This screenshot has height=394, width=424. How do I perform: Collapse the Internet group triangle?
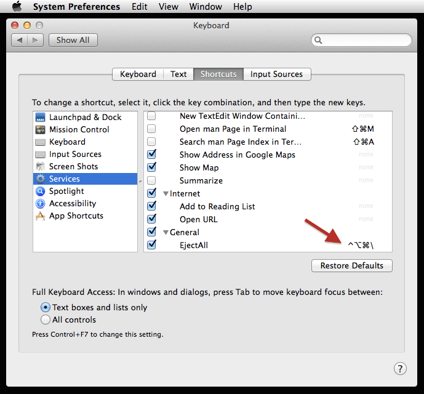pos(166,194)
